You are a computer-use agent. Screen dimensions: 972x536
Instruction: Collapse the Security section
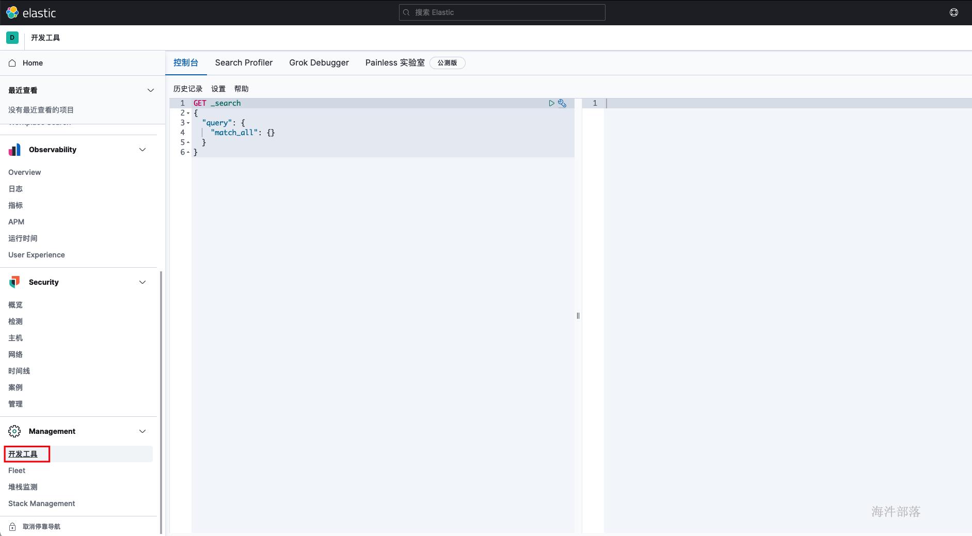point(142,282)
